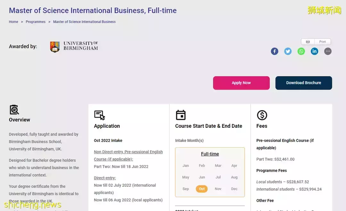Click the Overview section icon
This screenshot has height=211, width=346.
[x=14, y=110]
